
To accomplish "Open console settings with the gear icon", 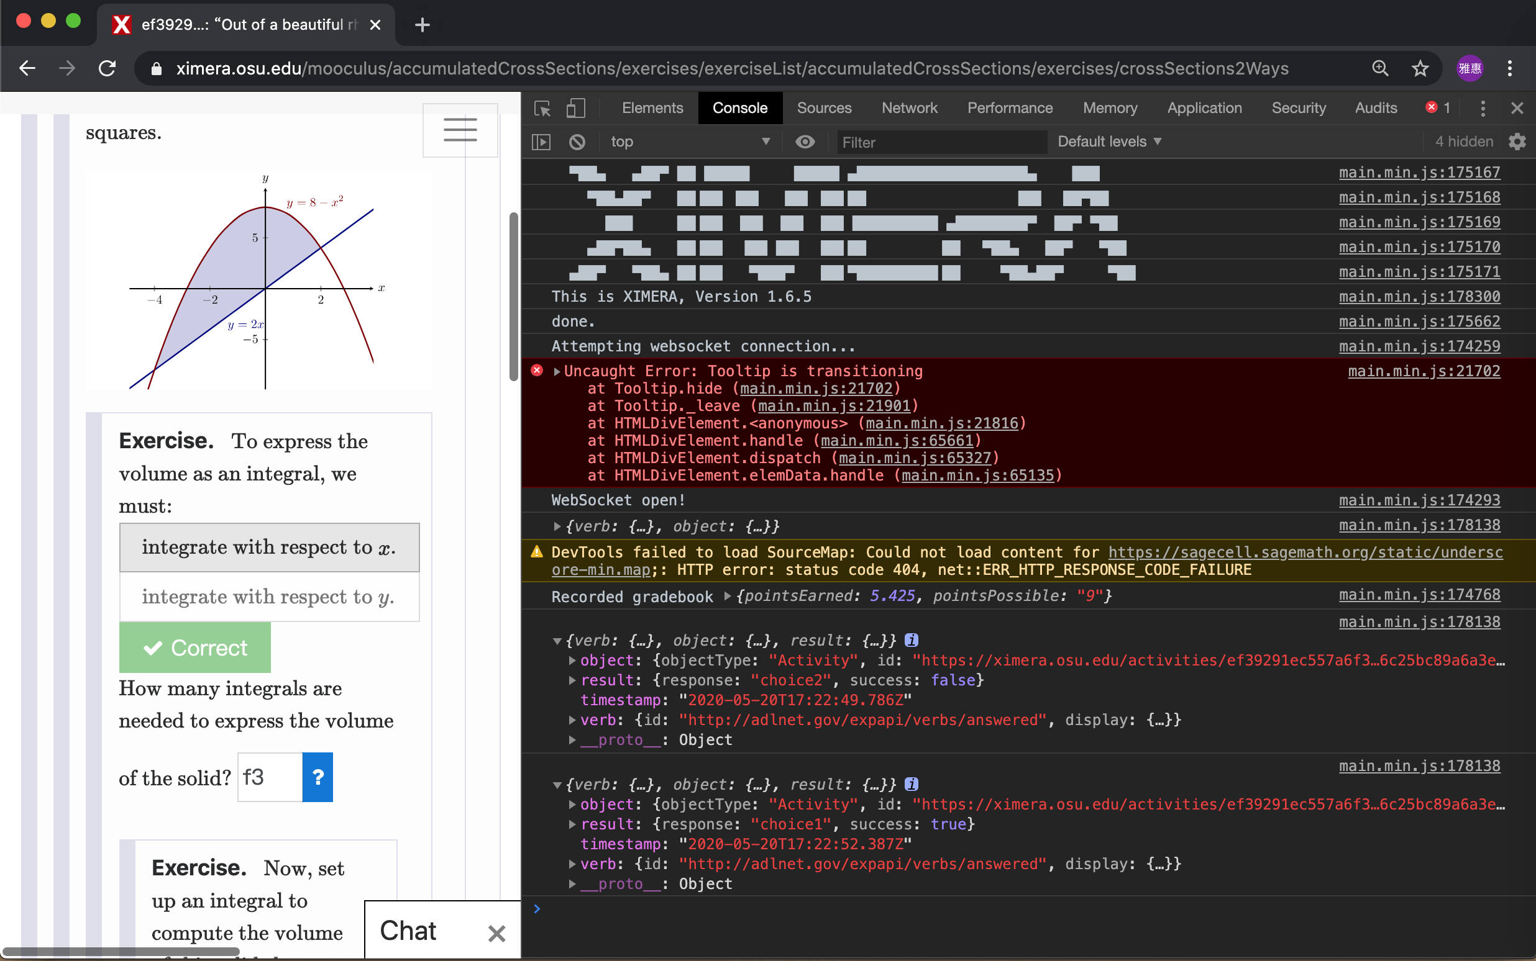I will (x=1517, y=142).
